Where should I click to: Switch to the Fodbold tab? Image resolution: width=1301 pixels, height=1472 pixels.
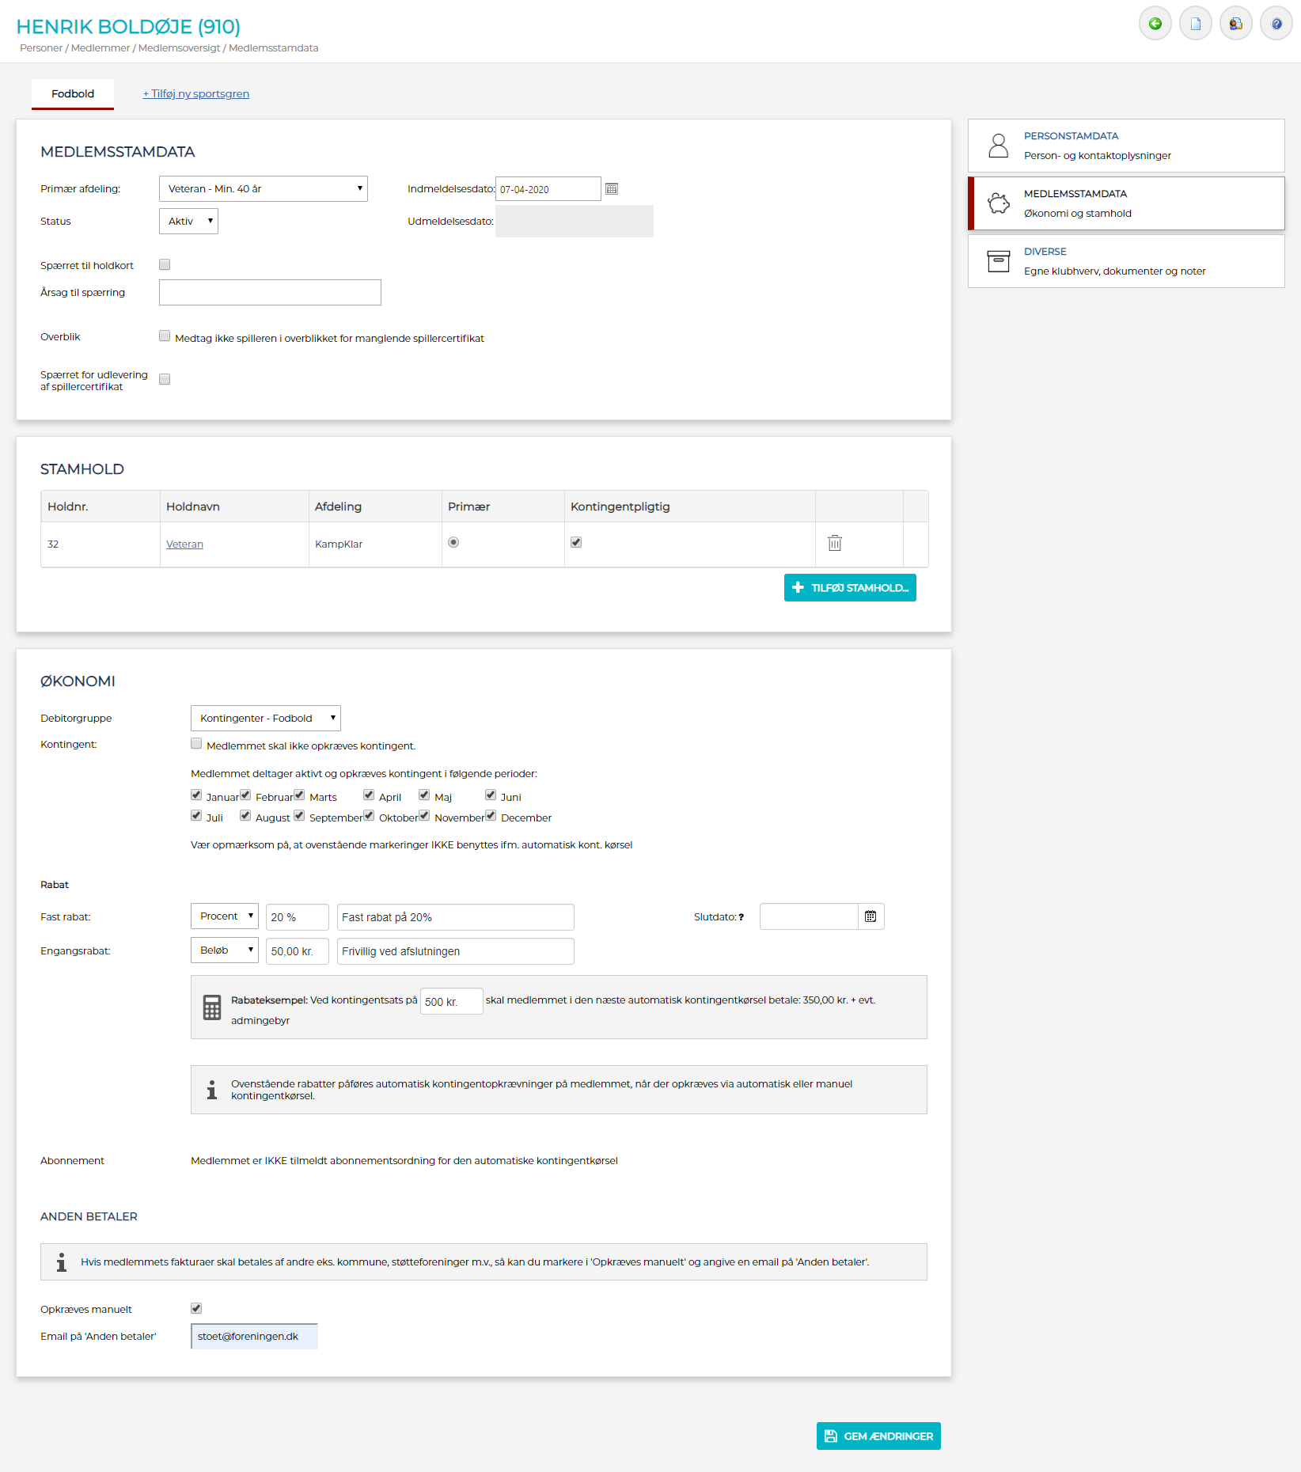point(73,94)
